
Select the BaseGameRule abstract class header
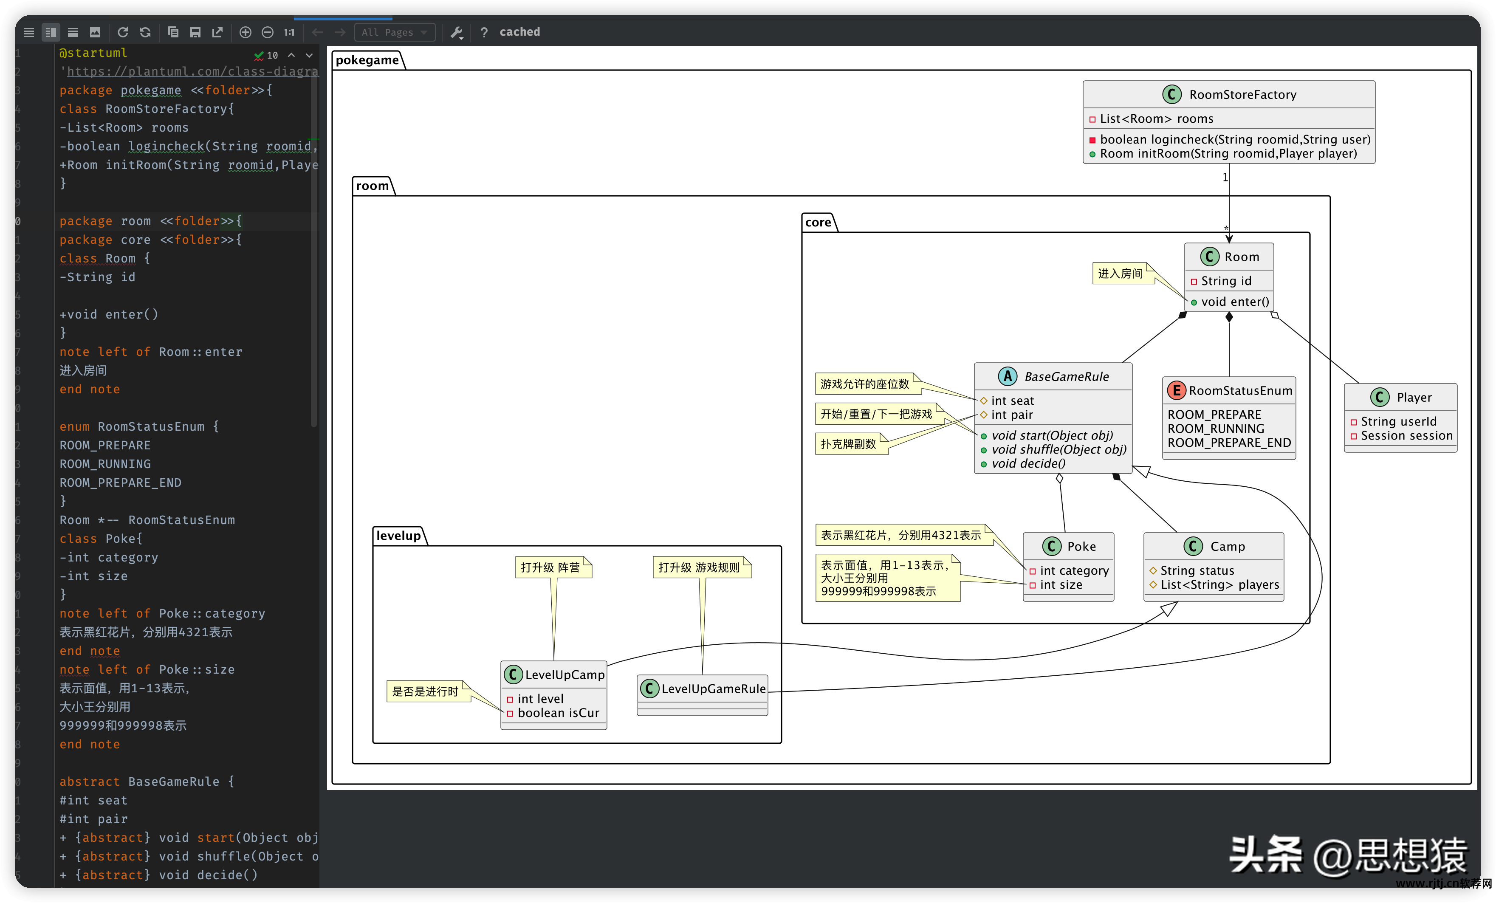click(x=1053, y=376)
